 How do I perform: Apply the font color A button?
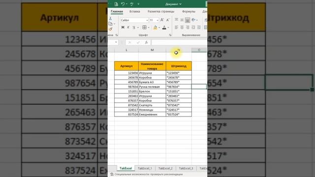pos(164,28)
